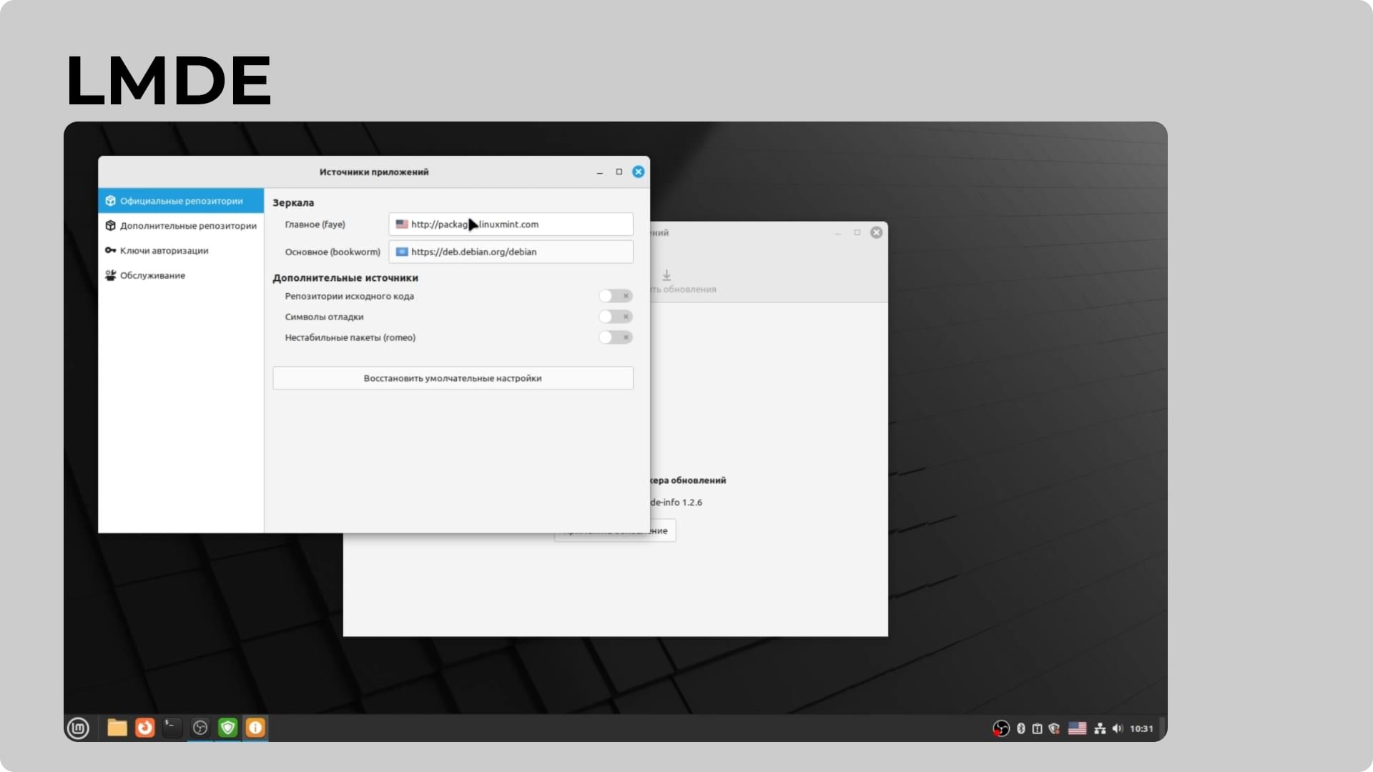Click the package icon beside Дополнительные репозитории
The height and width of the screenshot is (772, 1373).
click(x=110, y=226)
